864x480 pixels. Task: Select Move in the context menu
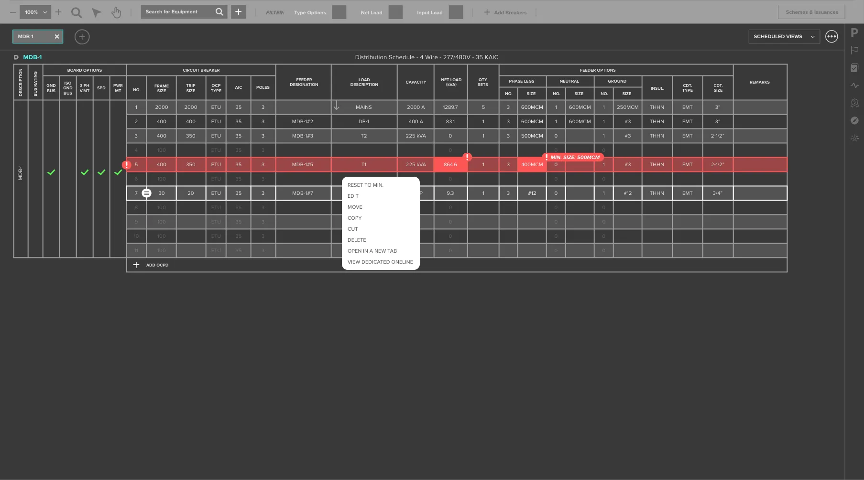coord(355,207)
